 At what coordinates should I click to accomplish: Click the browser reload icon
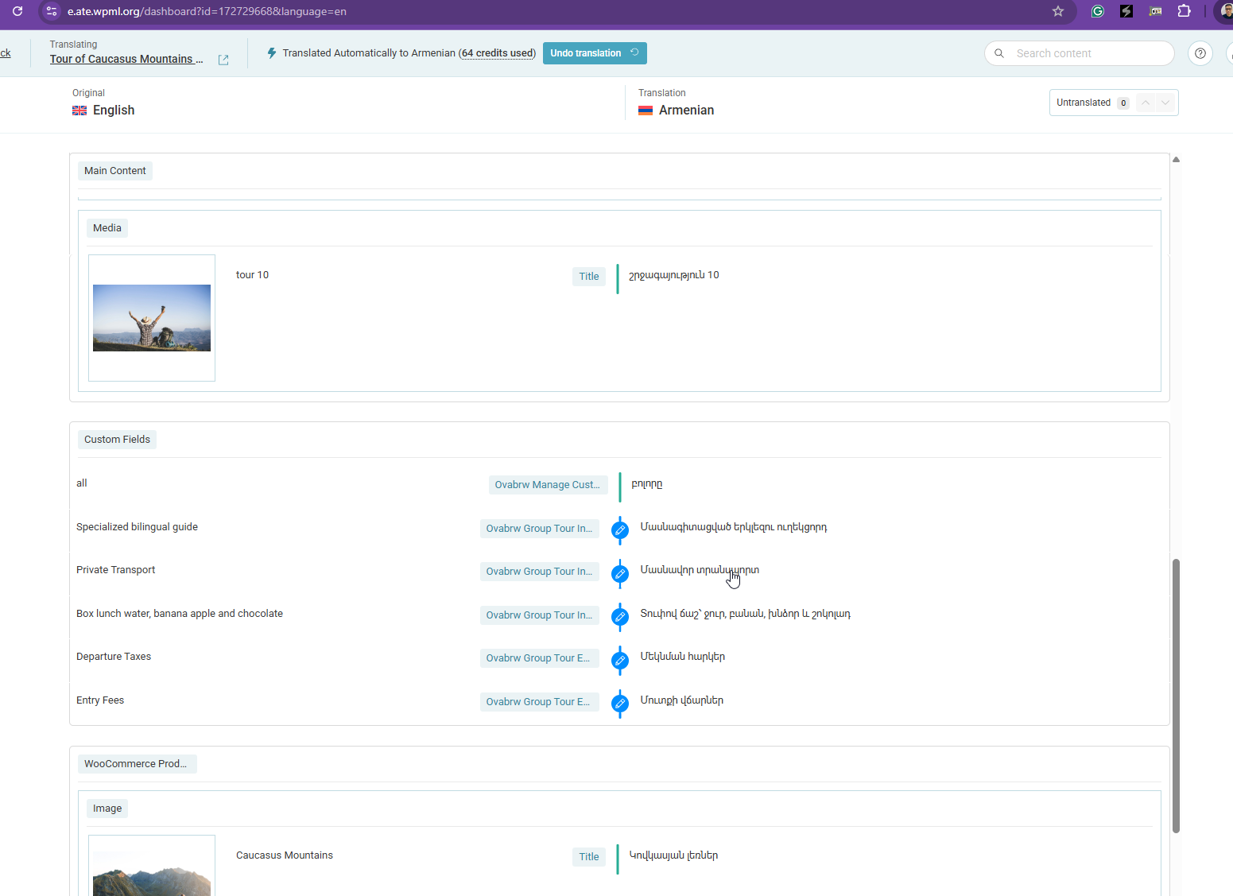click(17, 11)
